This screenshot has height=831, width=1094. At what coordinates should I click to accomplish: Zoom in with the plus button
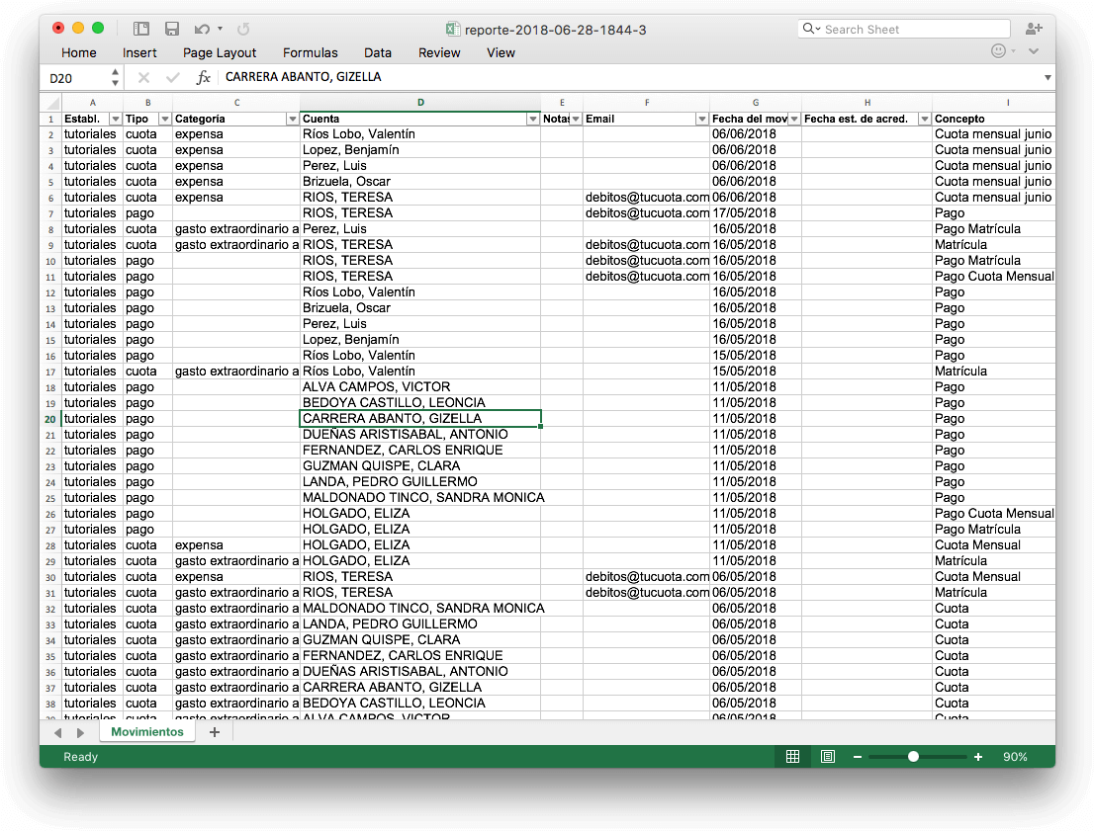[x=978, y=757]
